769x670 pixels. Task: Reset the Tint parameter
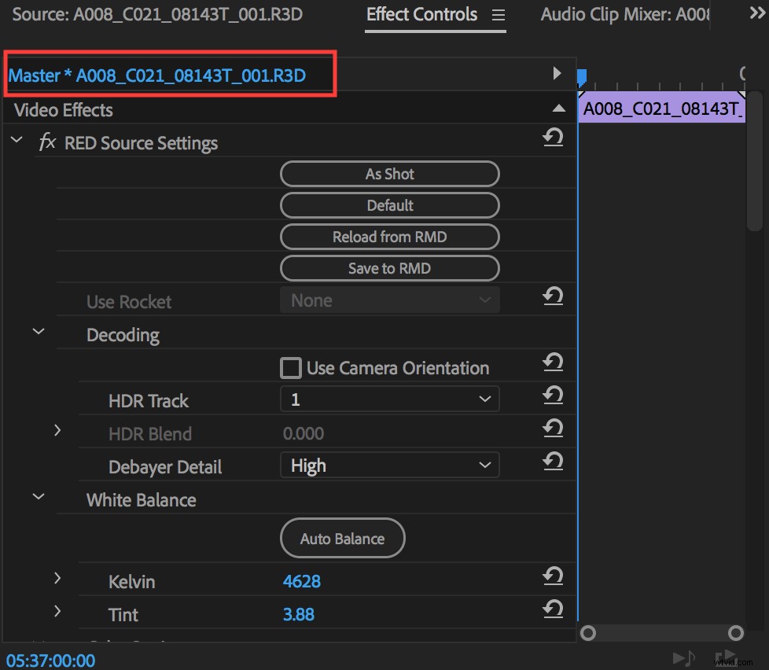(x=553, y=609)
